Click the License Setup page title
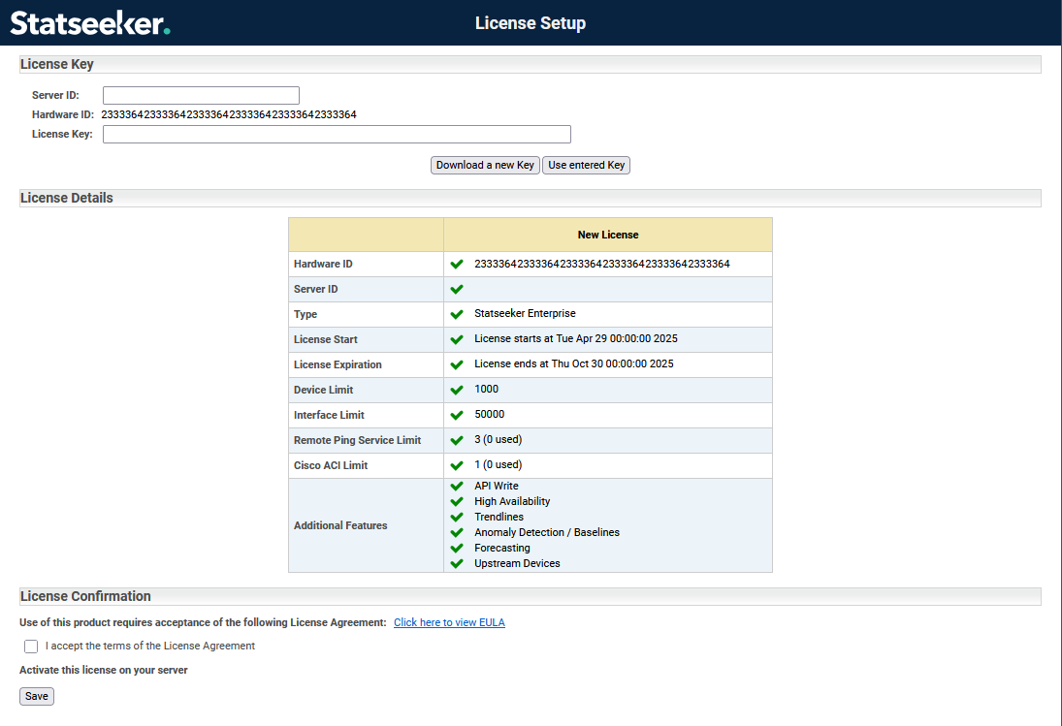The image size is (1062, 726). (x=531, y=23)
